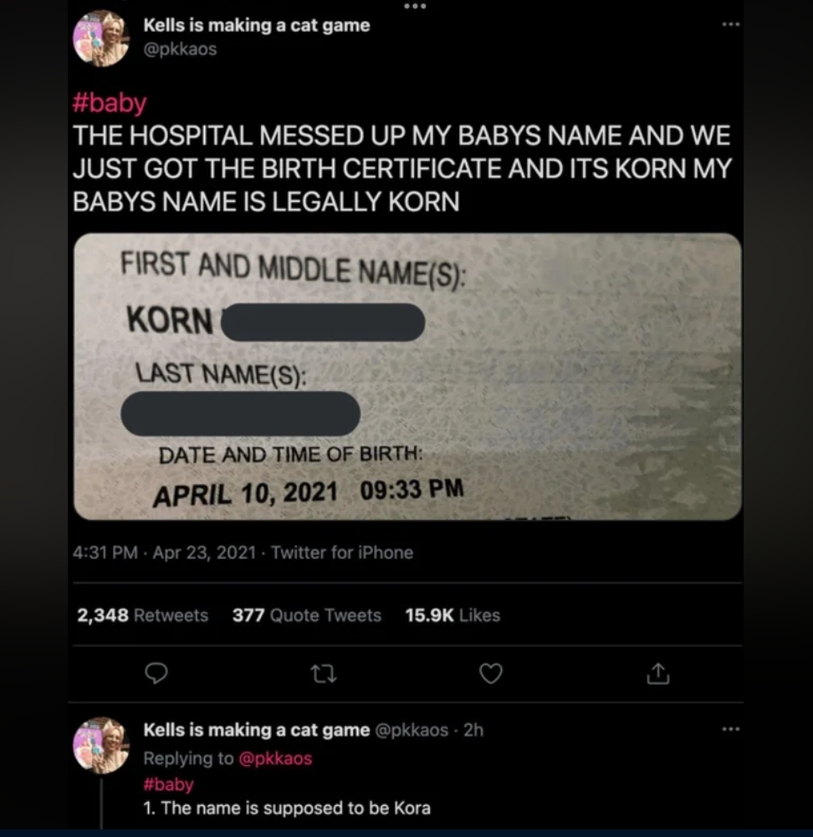Like the tweet with heart icon
The height and width of the screenshot is (837, 813).
point(491,673)
